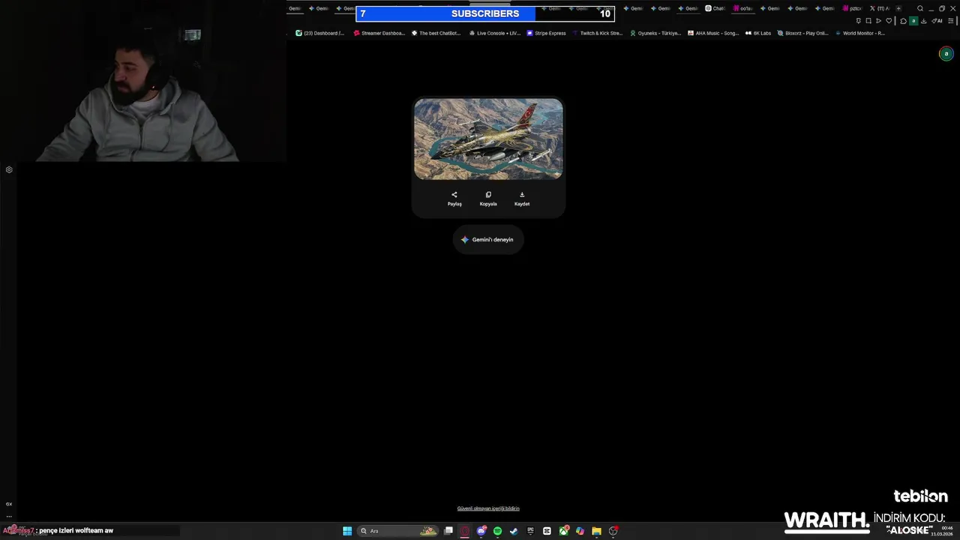Screen dimensions: 960x540
Task: Open the AI assistant toolbar icon
Action: pyautogui.click(x=937, y=21)
